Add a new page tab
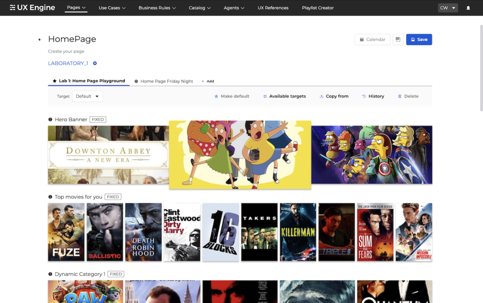The image size is (483, 303). click(208, 81)
